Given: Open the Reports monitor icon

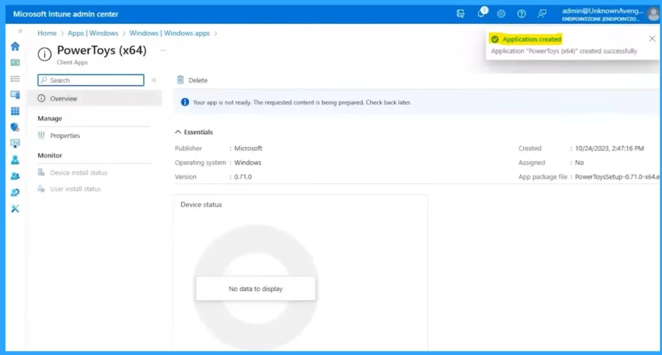Looking at the screenshot, I should [16, 143].
